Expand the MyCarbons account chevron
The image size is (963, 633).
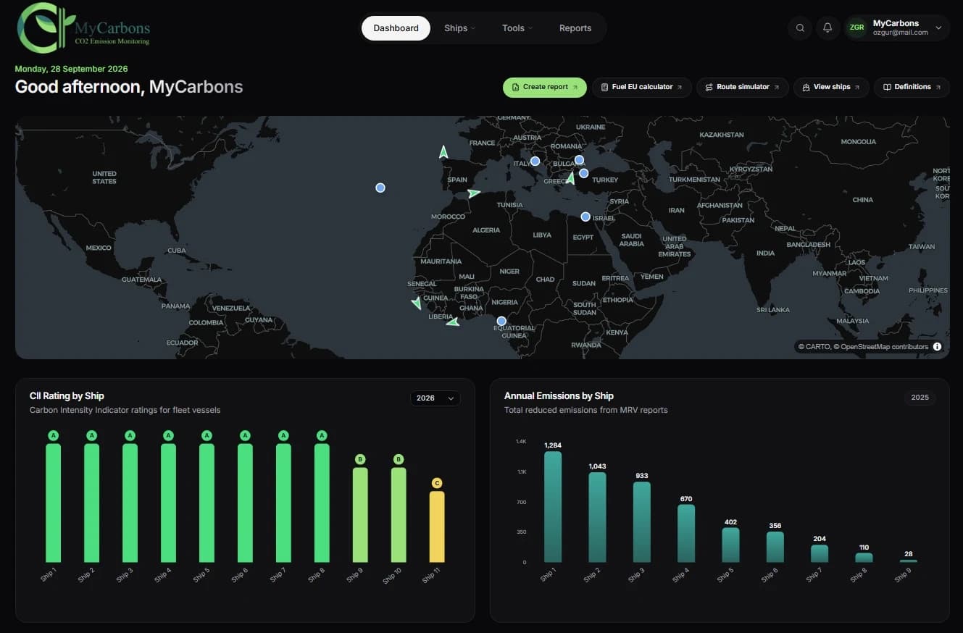coord(939,28)
